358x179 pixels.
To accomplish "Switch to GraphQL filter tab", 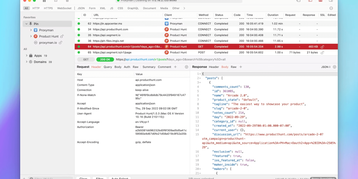I will click(x=133, y=8).
